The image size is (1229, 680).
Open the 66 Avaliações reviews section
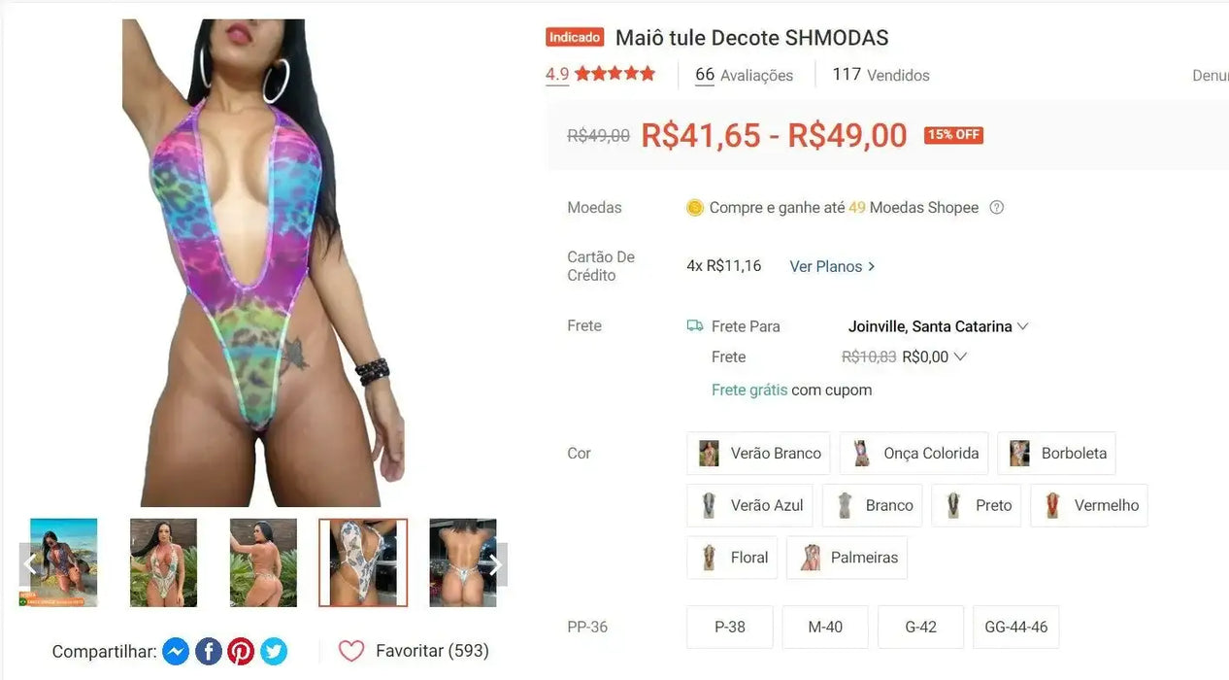[744, 75]
